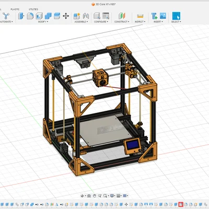Select the orange print head carriage
209x209 pixels.
[100, 78]
